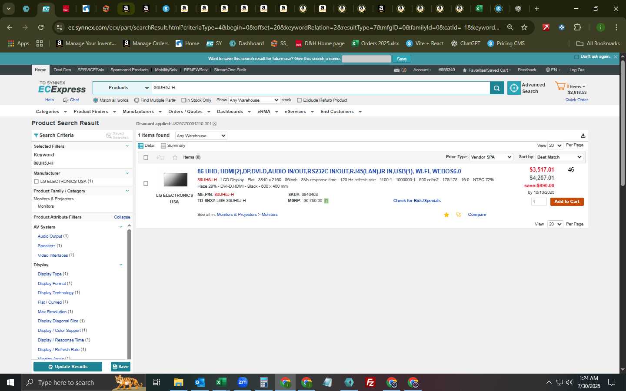
Task: Click the Quick Order link
Action: [576, 100]
